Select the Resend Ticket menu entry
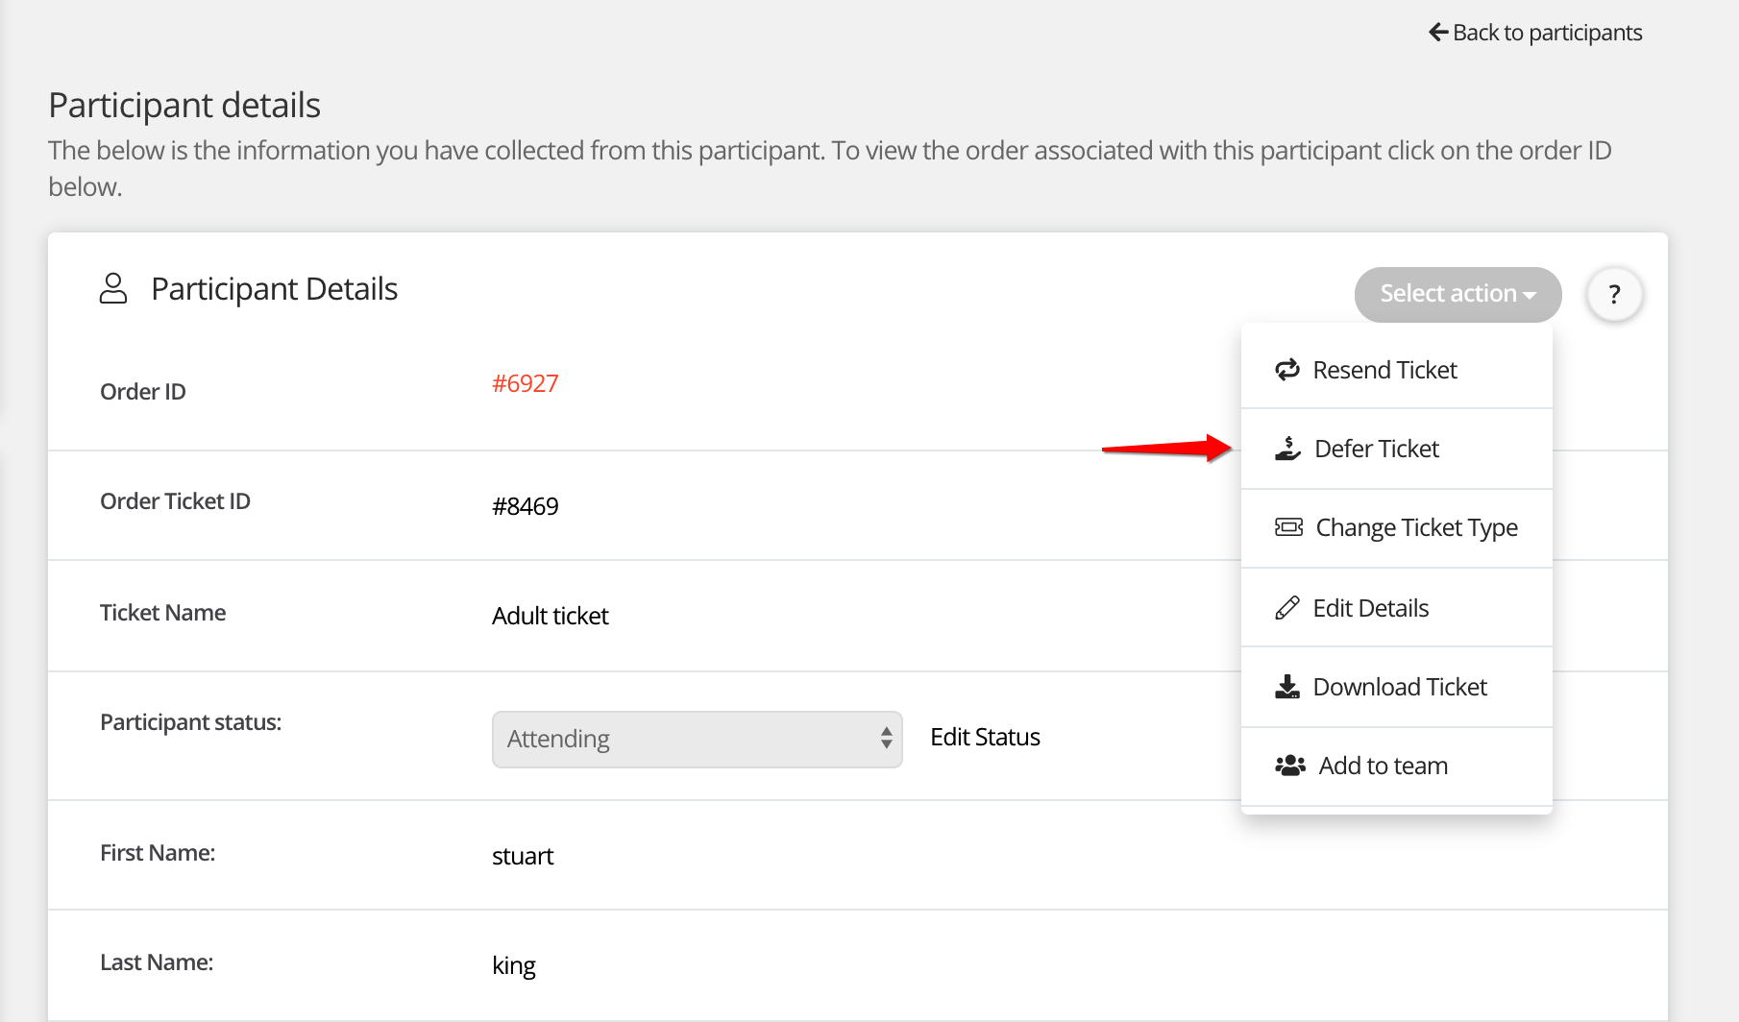1739x1022 pixels. coord(1384,370)
